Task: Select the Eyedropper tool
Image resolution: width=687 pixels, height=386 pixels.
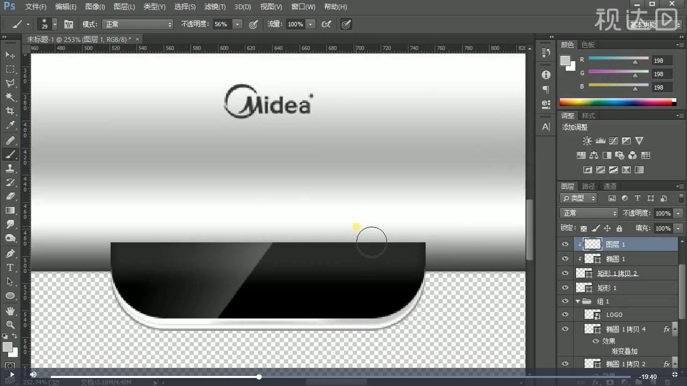Action: [x=10, y=125]
